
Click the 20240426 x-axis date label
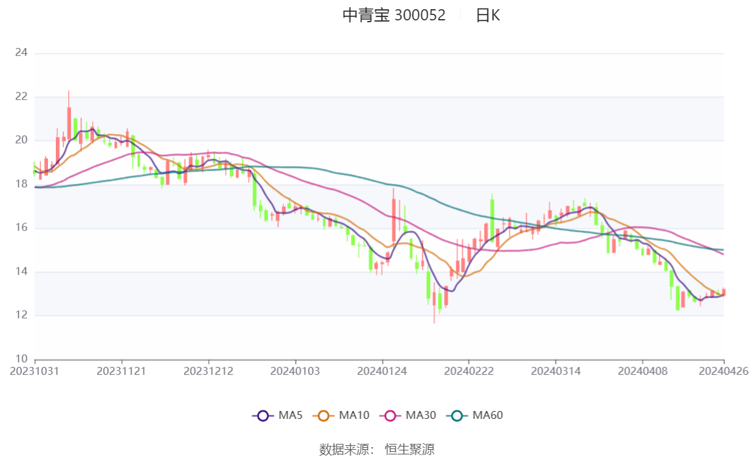tap(724, 372)
